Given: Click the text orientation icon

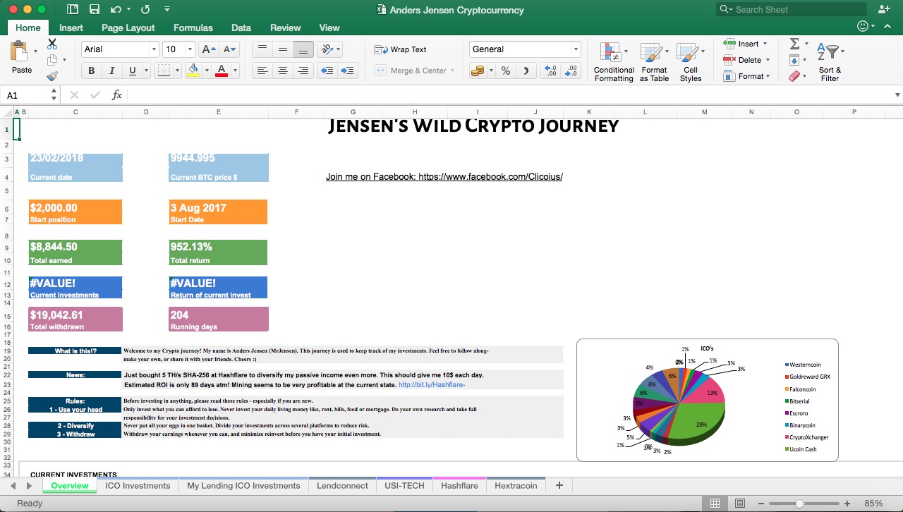Looking at the screenshot, I should [x=326, y=49].
